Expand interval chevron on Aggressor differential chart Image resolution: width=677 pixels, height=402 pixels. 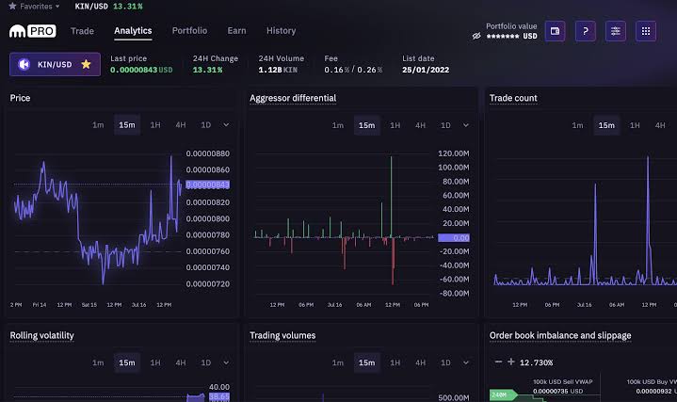point(465,125)
